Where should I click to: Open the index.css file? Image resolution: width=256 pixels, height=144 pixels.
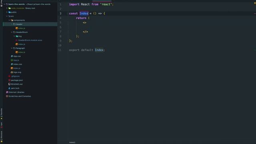[18, 64]
